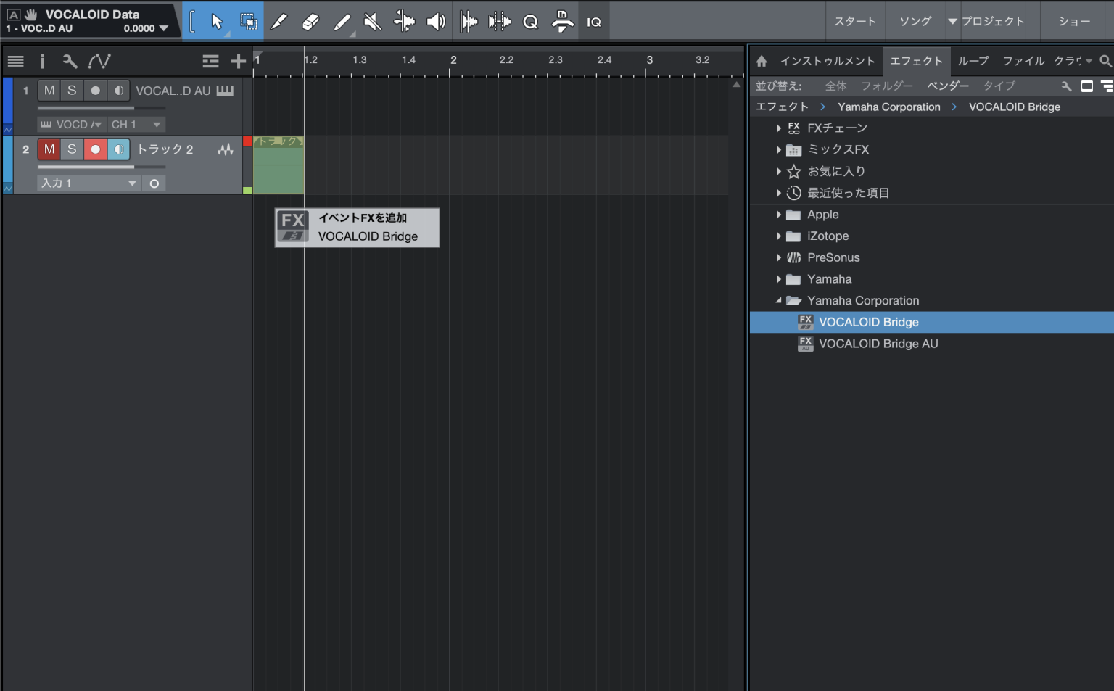Unmute トラック 2

pyautogui.click(x=49, y=149)
